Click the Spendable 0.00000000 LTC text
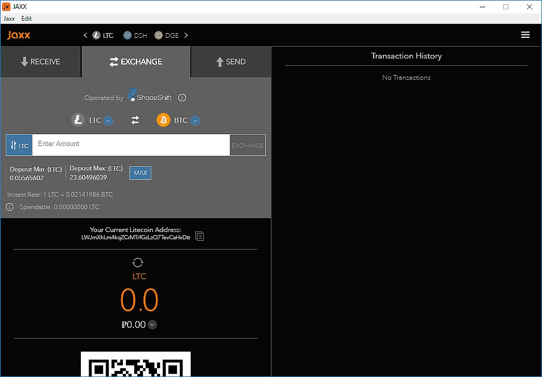The image size is (542, 377). [60, 207]
